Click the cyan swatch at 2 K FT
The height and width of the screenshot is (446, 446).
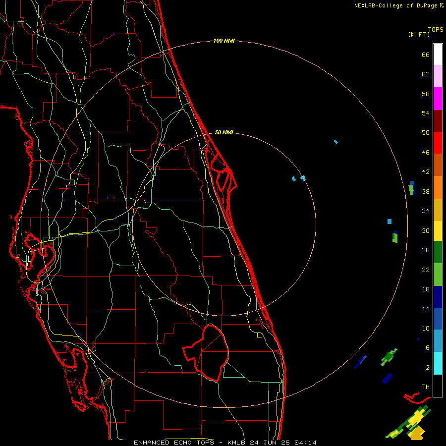438,363
